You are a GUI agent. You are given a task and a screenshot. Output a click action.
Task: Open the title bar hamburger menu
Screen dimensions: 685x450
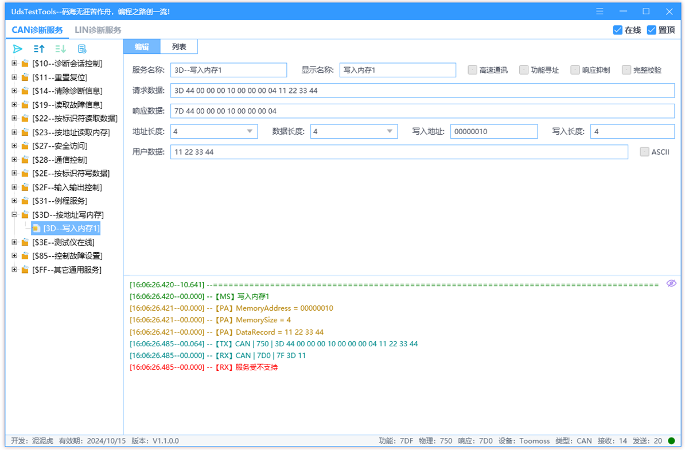click(x=600, y=11)
